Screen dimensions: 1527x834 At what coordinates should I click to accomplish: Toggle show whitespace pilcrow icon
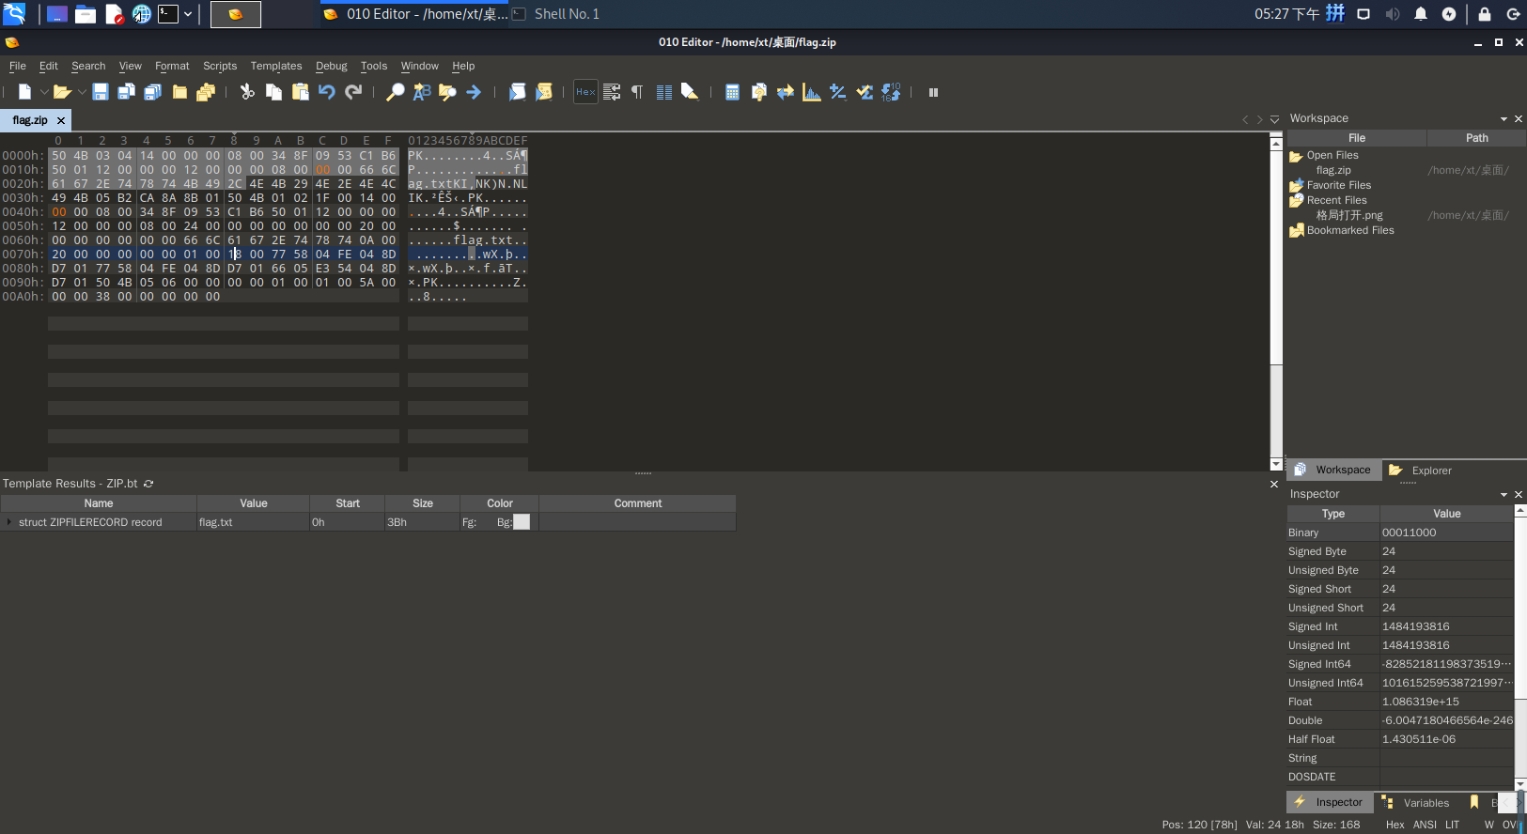click(637, 92)
